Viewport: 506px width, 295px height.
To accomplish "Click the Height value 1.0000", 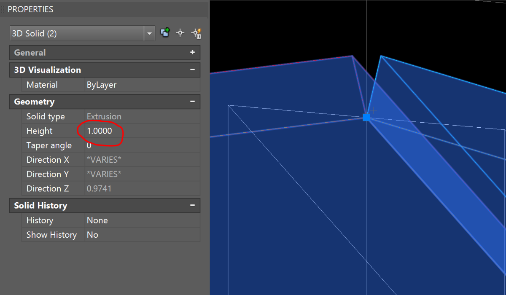I will pos(100,131).
